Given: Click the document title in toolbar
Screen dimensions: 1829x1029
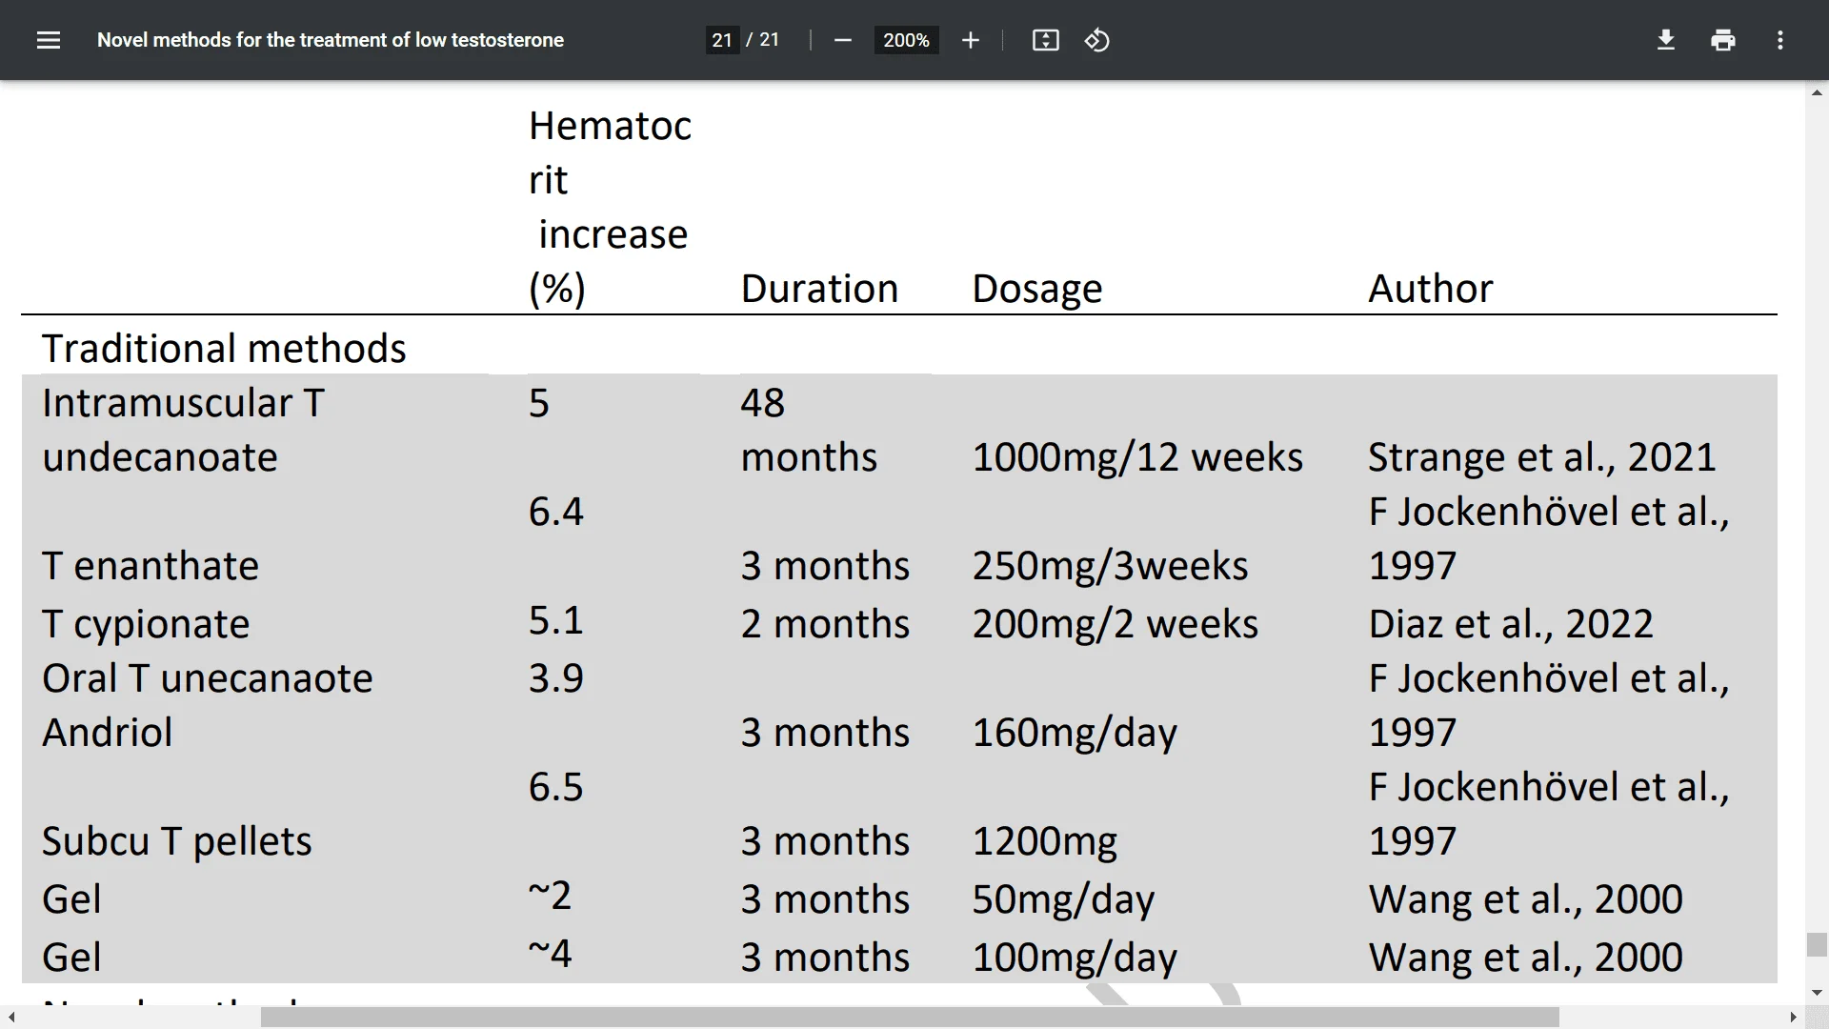Looking at the screenshot, I should pos(331,40).
